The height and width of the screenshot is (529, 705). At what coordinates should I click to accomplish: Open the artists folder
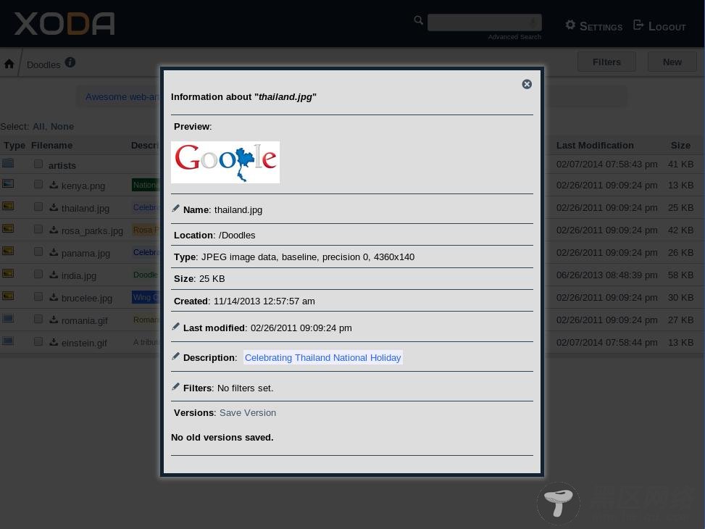tap(62, 165)
